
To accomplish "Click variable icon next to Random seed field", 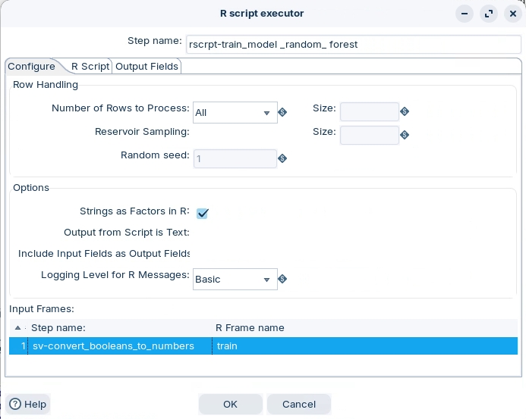I will pyautogui.click(x=282, y=158).
